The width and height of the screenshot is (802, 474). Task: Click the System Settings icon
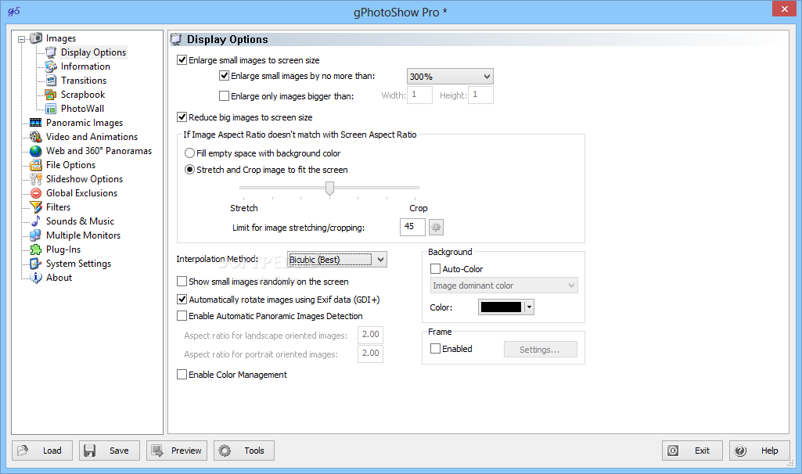(x=36, y=264)
